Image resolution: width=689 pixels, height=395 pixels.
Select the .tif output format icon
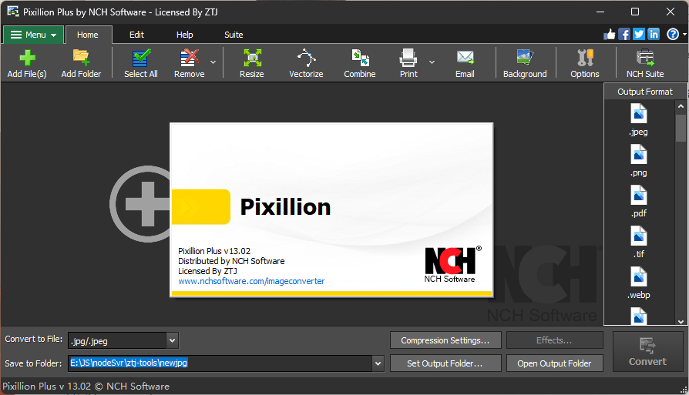[x=638, y=236]
